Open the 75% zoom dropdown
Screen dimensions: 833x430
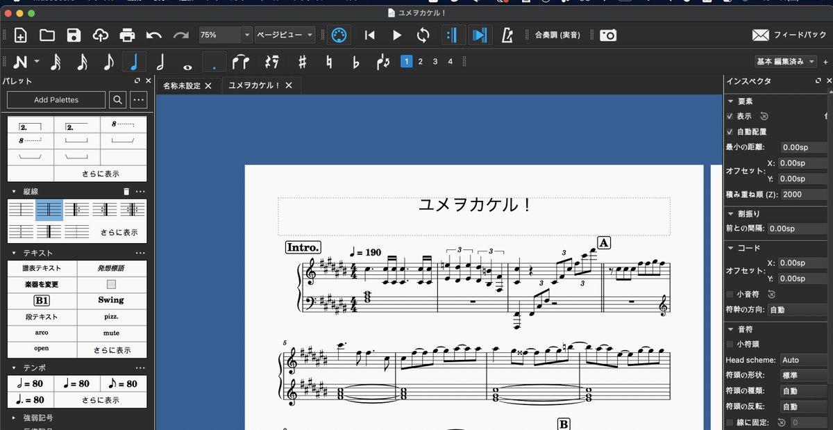pos(246,35)
